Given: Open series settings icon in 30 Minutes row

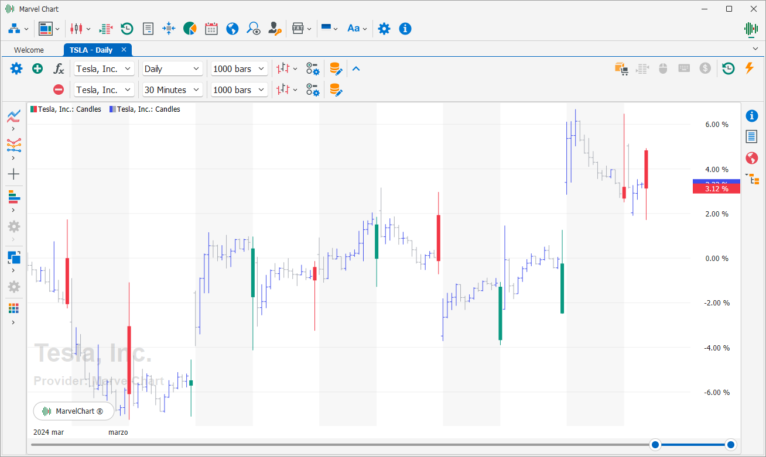Looking at the screenshot, I should pos(313,90).
